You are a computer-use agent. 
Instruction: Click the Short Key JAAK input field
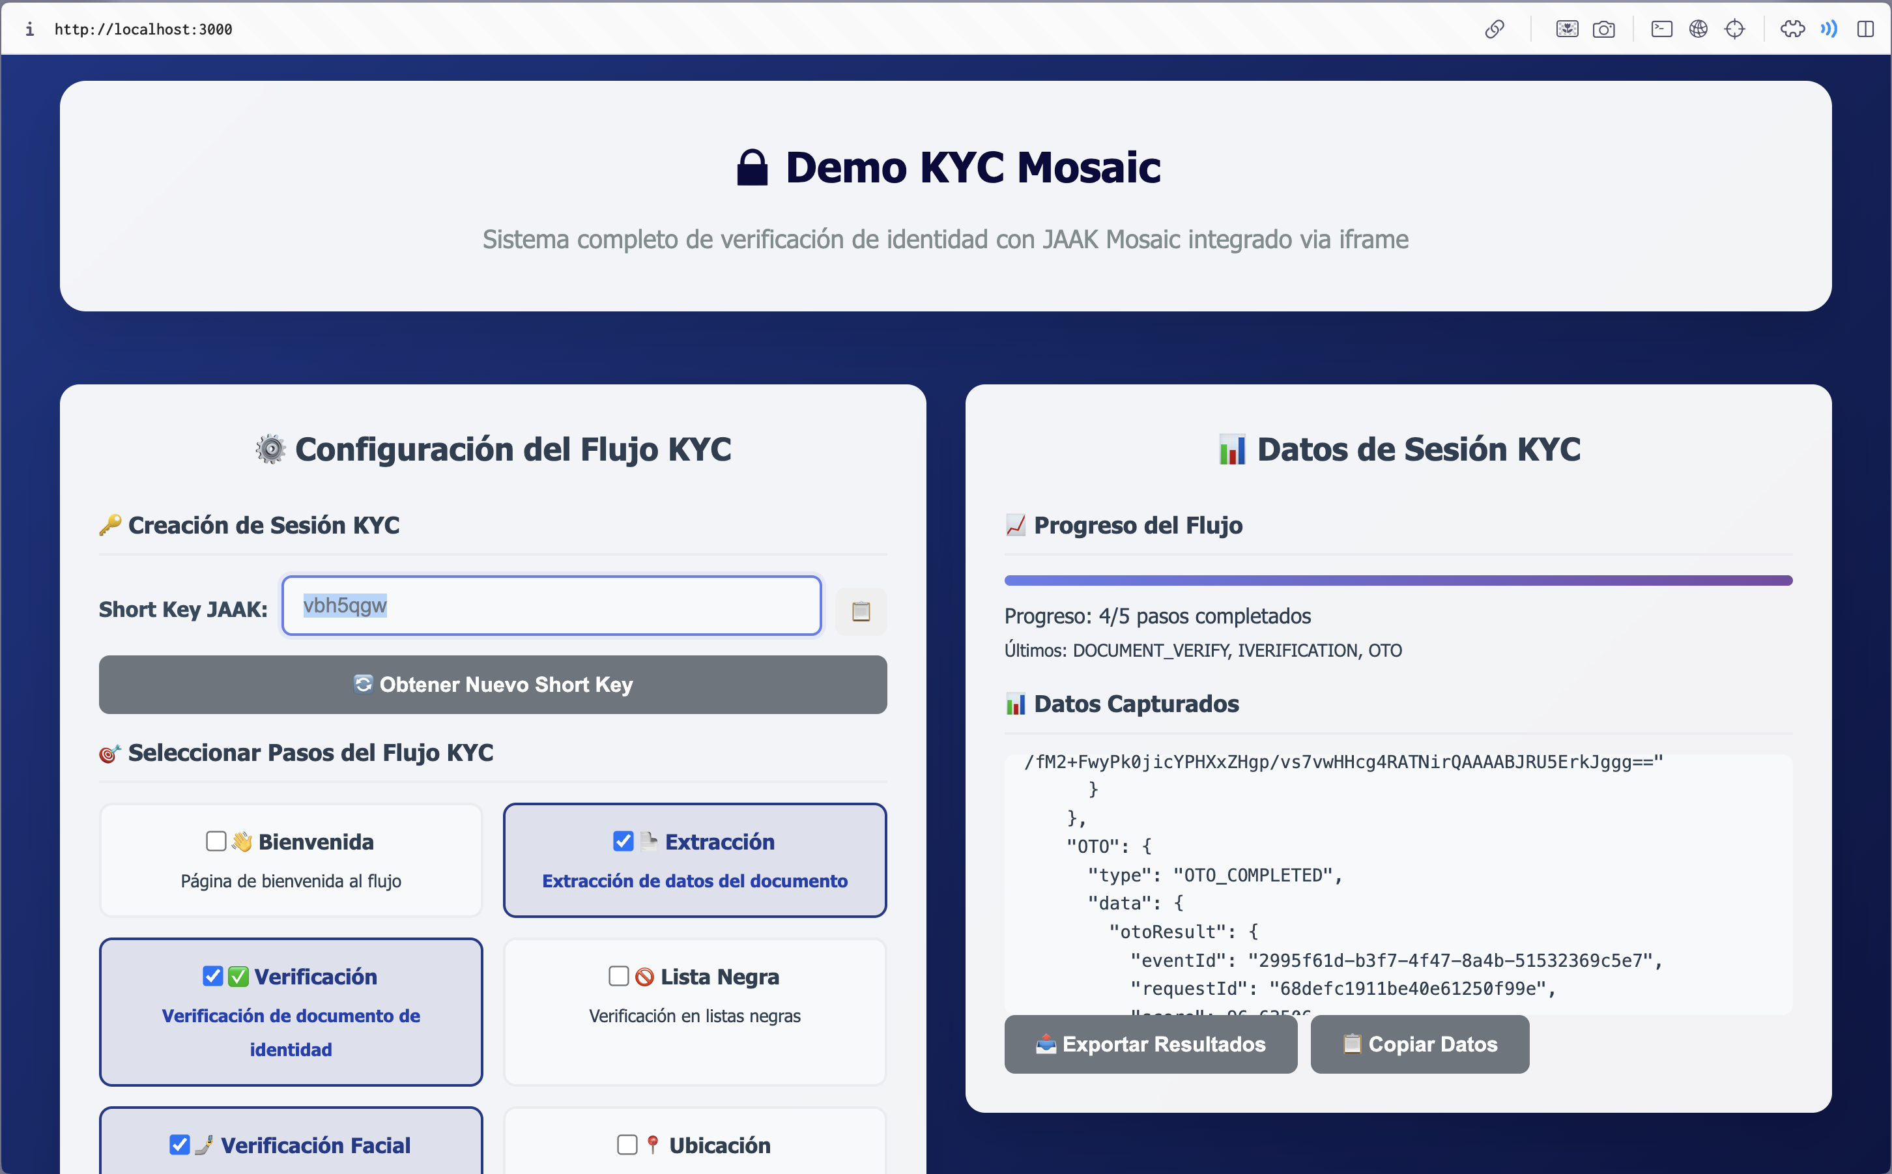click(551, 606)
